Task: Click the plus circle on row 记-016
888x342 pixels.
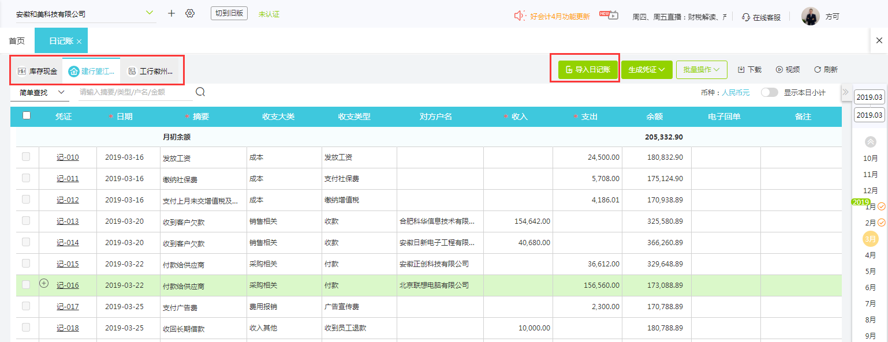Action: click(44, 283)
